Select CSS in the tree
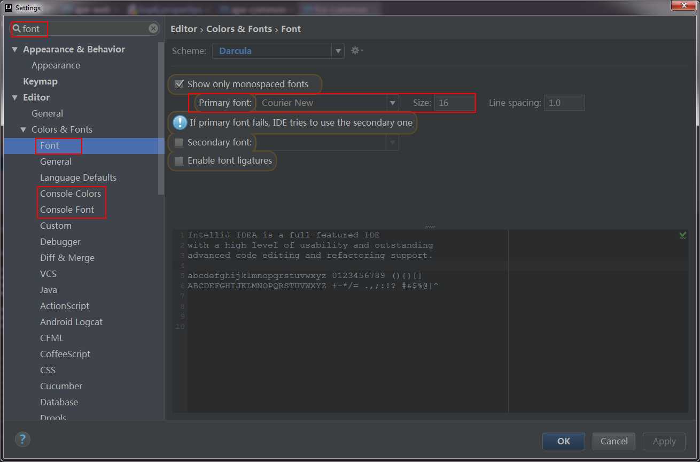Image resolution: width=700 pixels, height=462 pixels. (48, 370)
